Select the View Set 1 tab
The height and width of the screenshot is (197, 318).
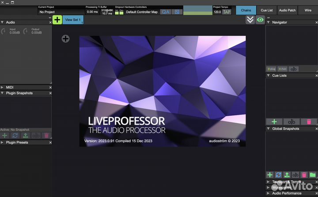(x=73, y=20)
